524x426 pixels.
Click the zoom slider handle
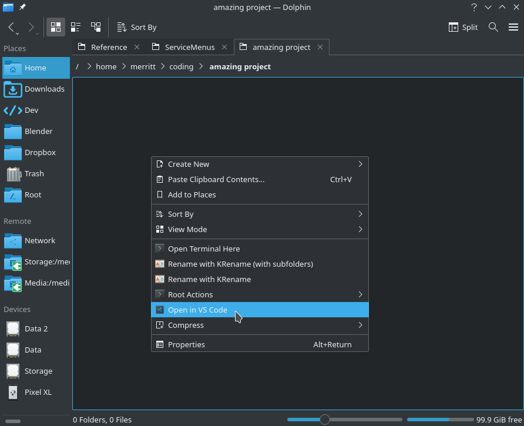point(324,420)
